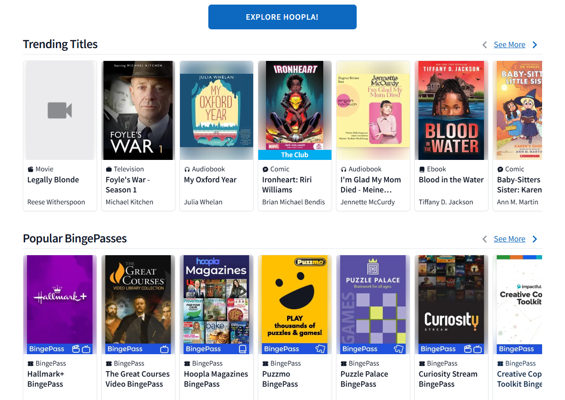Click ticket icon above Great Courses title

(x=109, y=363)
